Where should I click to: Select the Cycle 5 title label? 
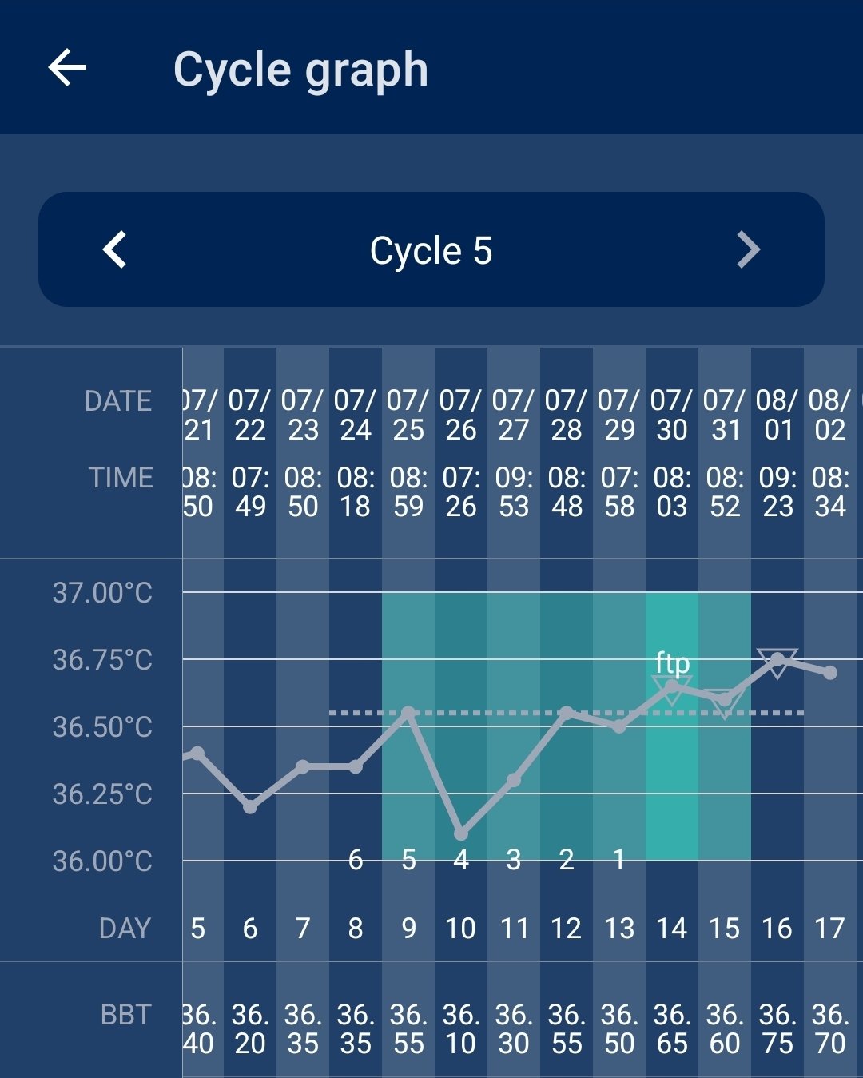(x=431, y=251)
